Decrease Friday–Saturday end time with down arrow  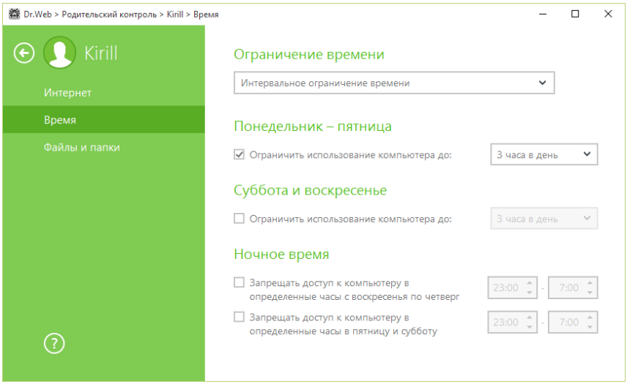tap(590, 327)
